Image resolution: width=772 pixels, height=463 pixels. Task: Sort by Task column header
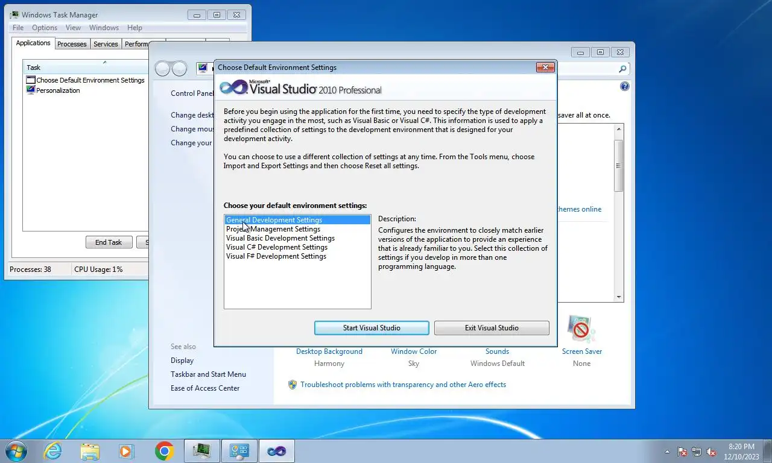[85, 68]
